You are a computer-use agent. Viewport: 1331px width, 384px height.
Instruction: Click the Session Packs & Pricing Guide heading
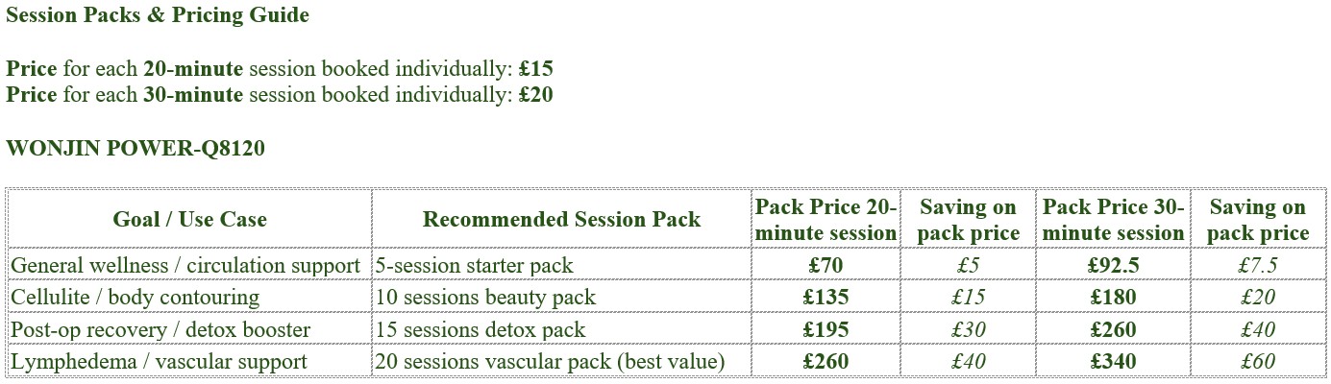(x=158, y=15)
